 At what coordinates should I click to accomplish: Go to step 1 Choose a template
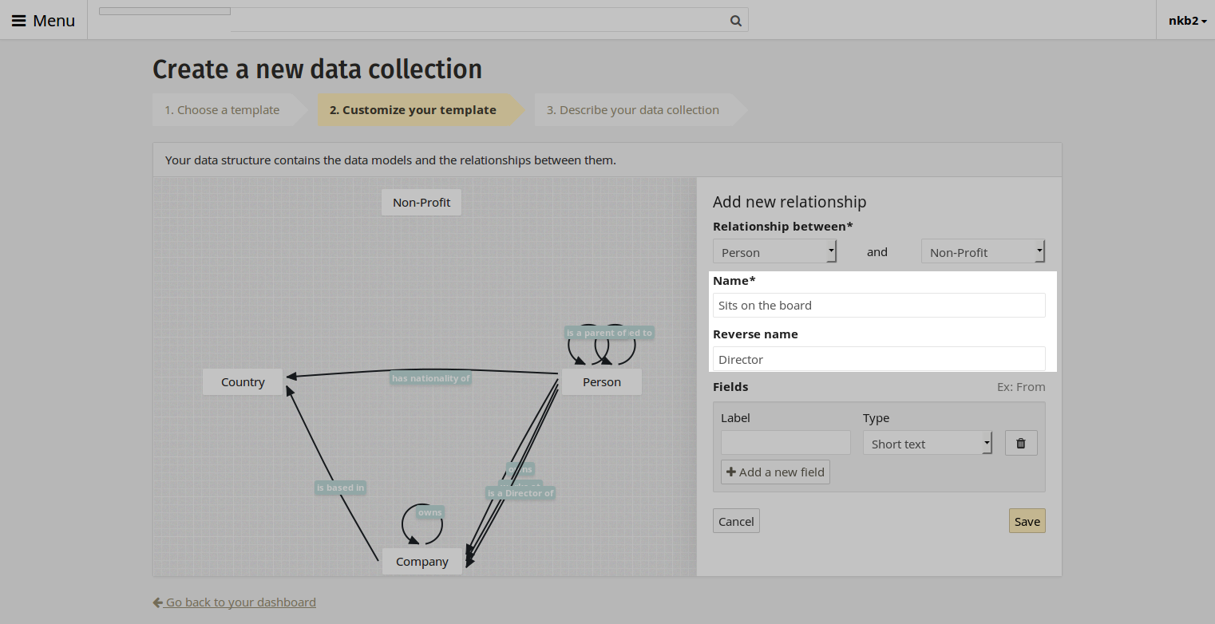222,110
